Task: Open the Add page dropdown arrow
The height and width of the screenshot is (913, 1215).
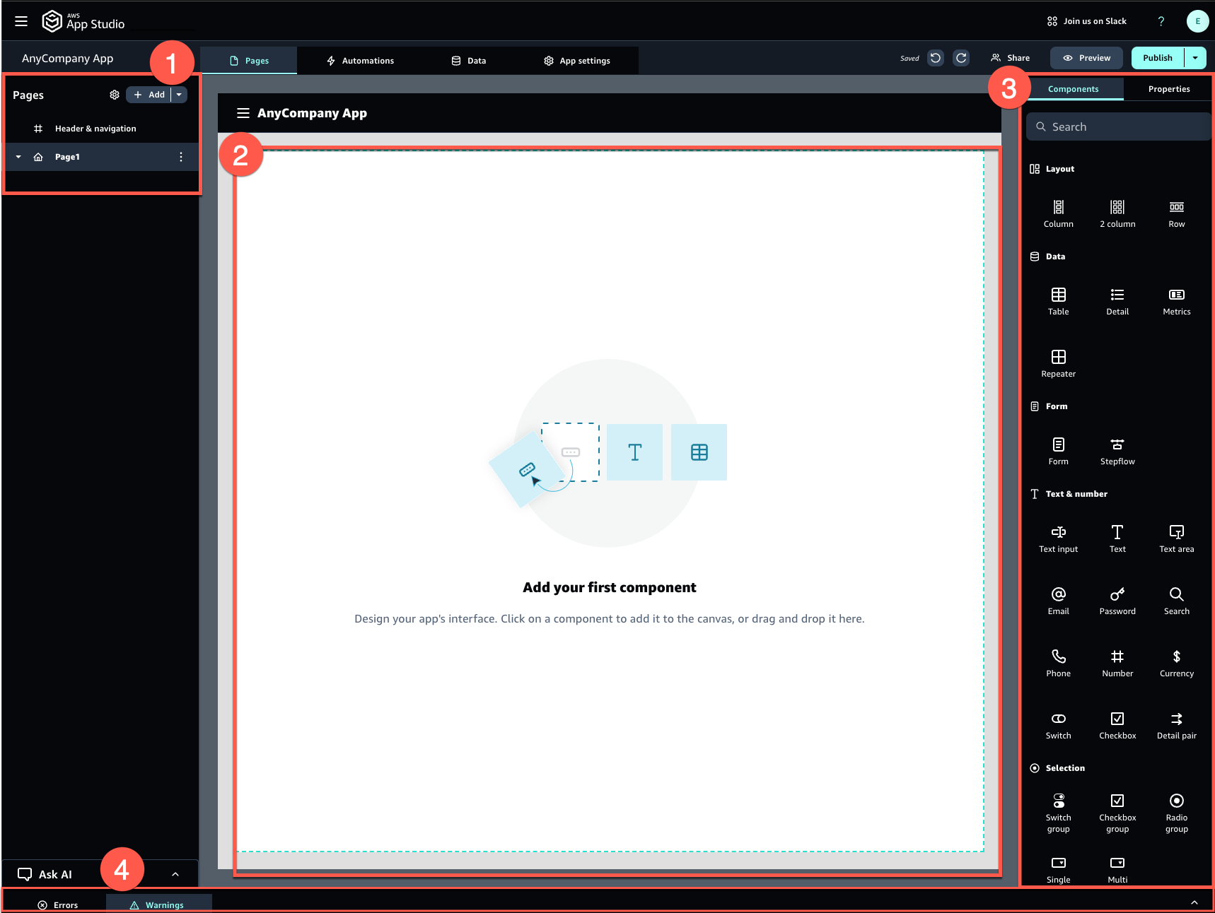Action: coord(179,94)
